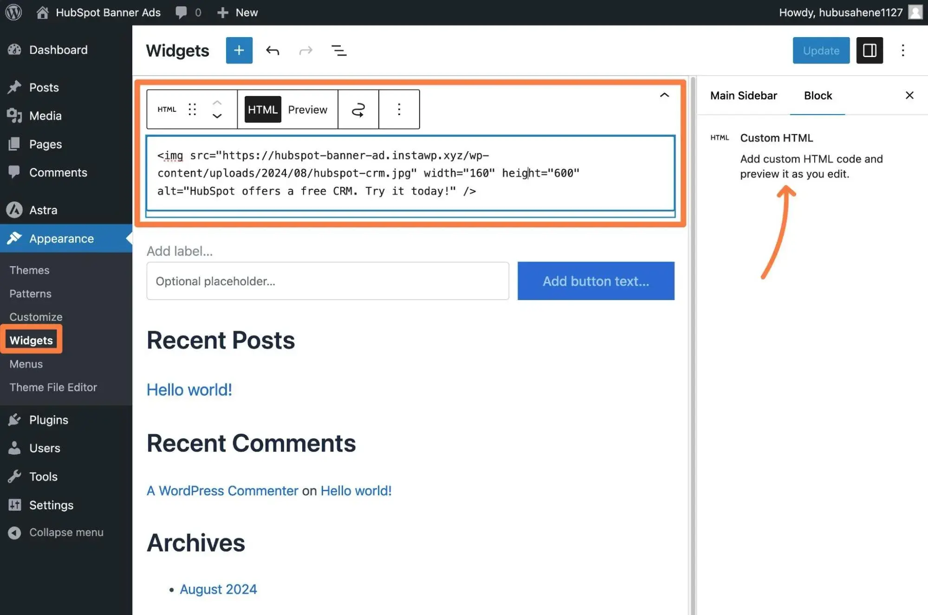The image size is (928, 615).
Task: Open Hello world! link in Recent Comments
Action: [356, 491]
